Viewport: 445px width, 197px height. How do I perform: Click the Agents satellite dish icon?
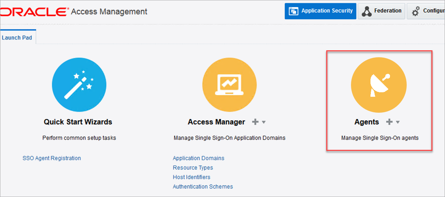pyautogui.click(x=379, y=85)
